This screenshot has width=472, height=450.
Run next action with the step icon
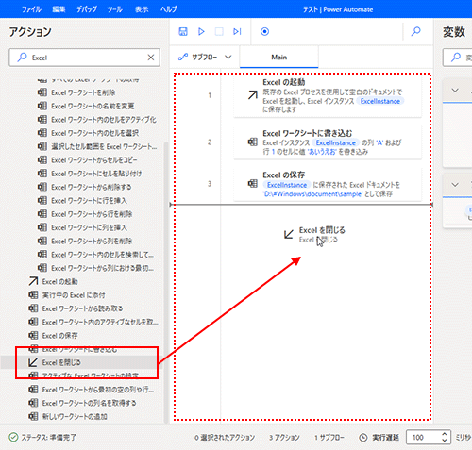tap(237, 31)
